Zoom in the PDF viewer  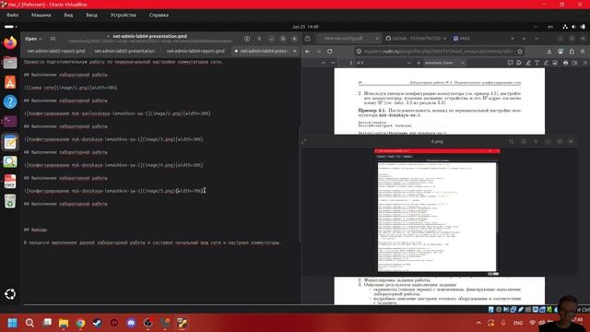[x=419, y=63]
